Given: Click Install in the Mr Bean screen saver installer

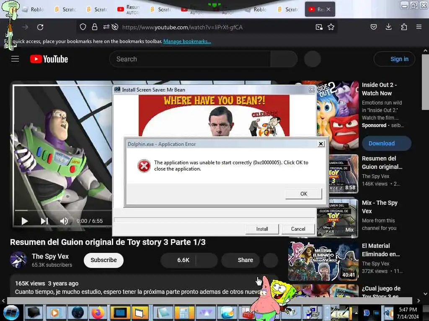Looking at the screenshot, I should pos(262,229).
